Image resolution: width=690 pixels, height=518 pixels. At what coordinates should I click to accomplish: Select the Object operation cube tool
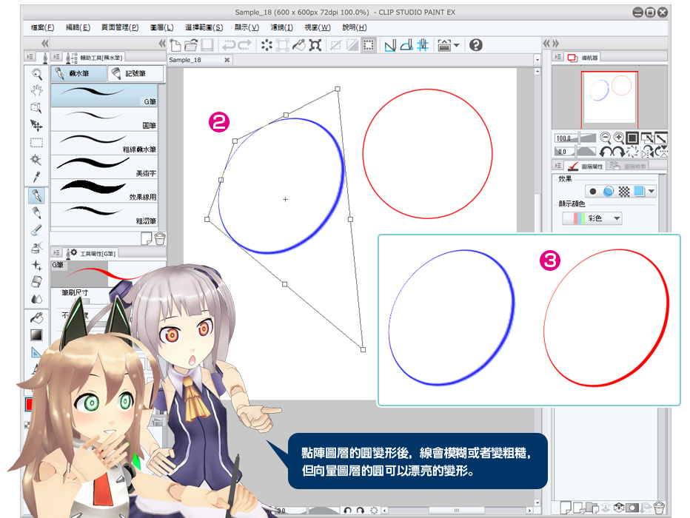pos(36,108)
